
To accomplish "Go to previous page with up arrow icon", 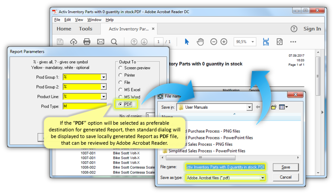I will (134, 42).
